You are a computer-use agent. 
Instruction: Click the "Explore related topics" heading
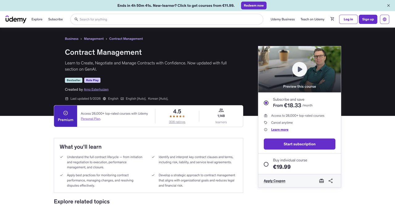point(82,202)
